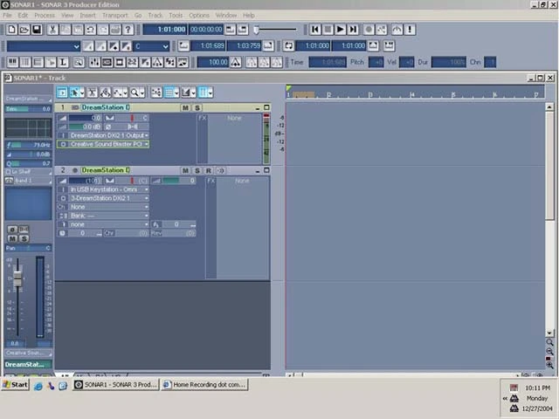Image resolution: width=559 pixels, height=419 pixels.
Task: Mute track 2 DreamStation
Action: click(x=185, y=171)
